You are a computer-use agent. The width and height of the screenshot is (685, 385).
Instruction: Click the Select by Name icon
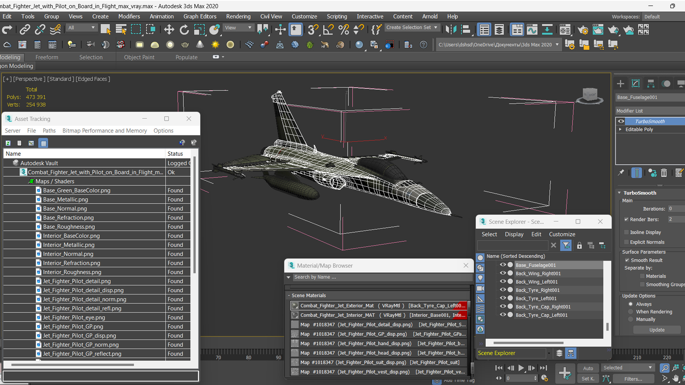121,30
